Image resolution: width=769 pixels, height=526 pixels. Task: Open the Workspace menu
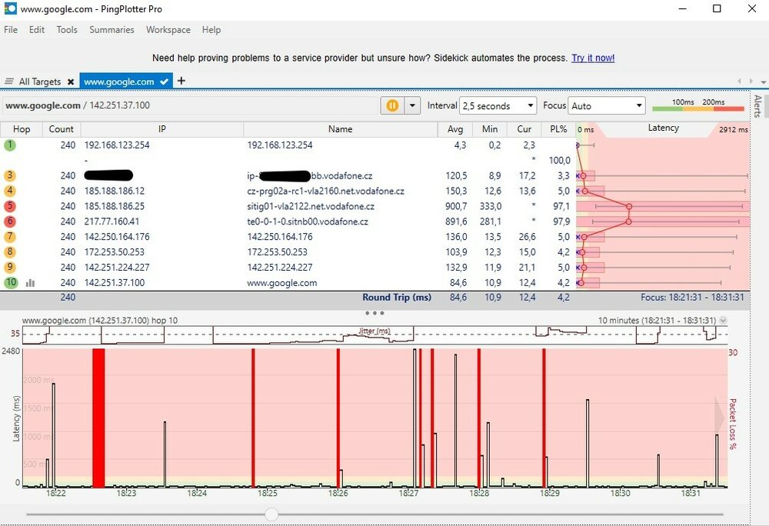[168, 30]
